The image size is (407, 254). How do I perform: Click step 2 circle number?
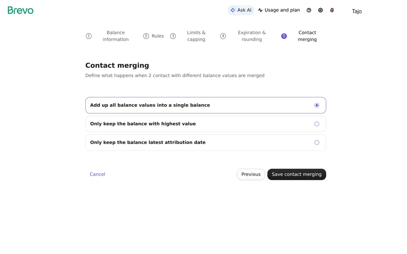coord(146,36)
